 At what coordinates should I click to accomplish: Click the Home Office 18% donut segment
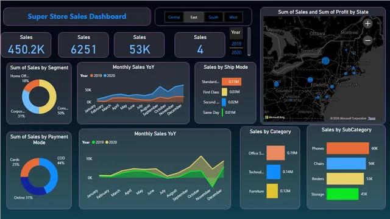[x=32, y=85]
